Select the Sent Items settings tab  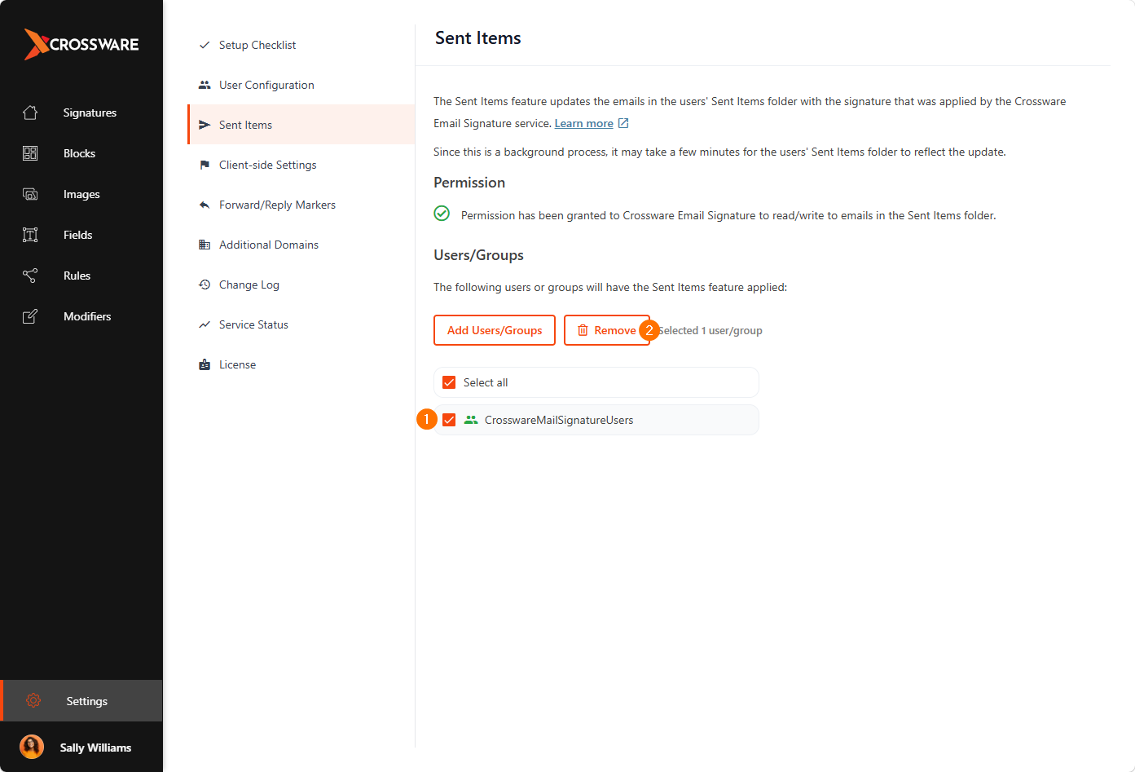(x=301, y=125)
